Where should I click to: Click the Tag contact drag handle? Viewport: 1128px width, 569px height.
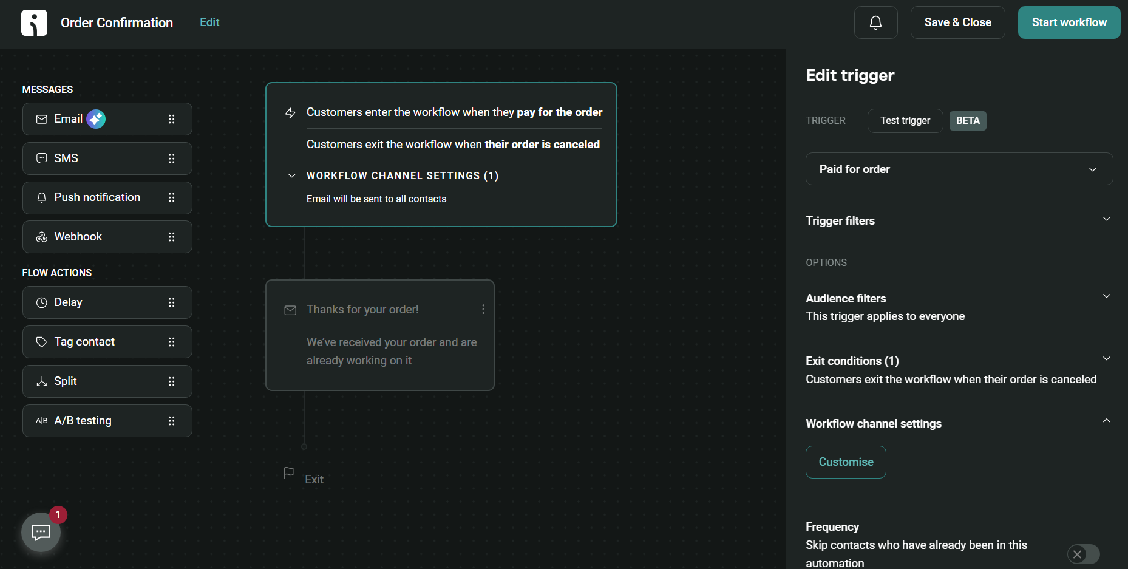172,342
